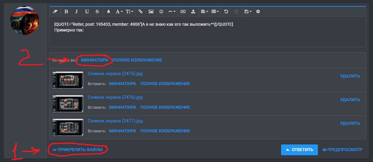The image size is (373, 162).
Task: Click УДАЛИТЬ for Снимок экрана (2475).jpg
Action: pos(350,76)
